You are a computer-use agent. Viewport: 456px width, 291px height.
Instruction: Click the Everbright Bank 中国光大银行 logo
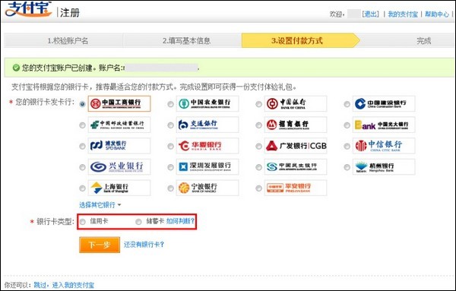(x=384, y=125)
